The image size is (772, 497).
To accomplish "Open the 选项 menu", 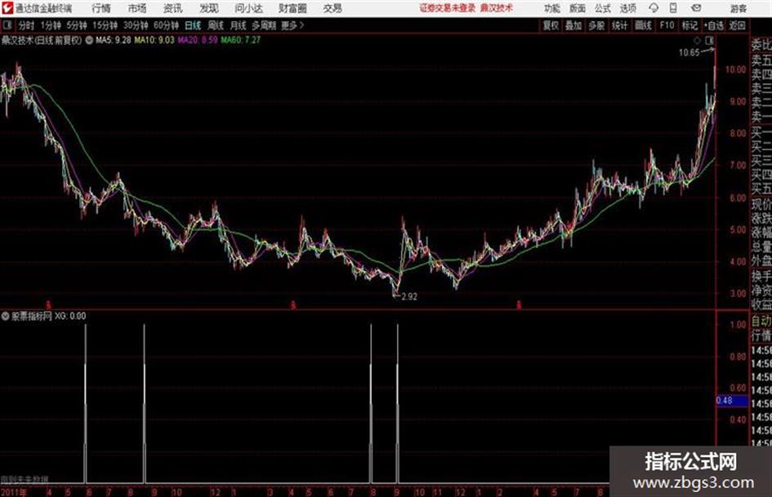I will [628, 8].
